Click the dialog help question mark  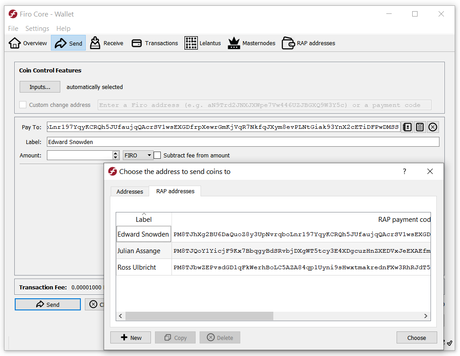click(x=405, y=171)
